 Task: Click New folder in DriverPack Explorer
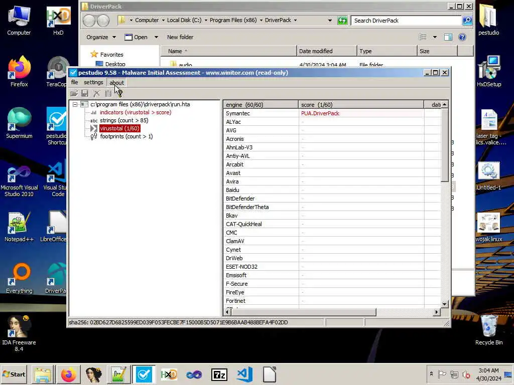(x=180, y=37)
